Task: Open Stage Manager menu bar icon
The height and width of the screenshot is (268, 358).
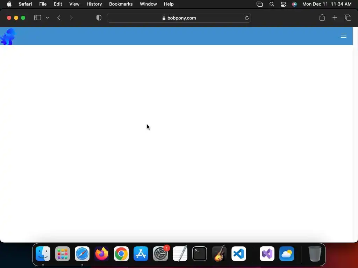Action: (260, 4)
